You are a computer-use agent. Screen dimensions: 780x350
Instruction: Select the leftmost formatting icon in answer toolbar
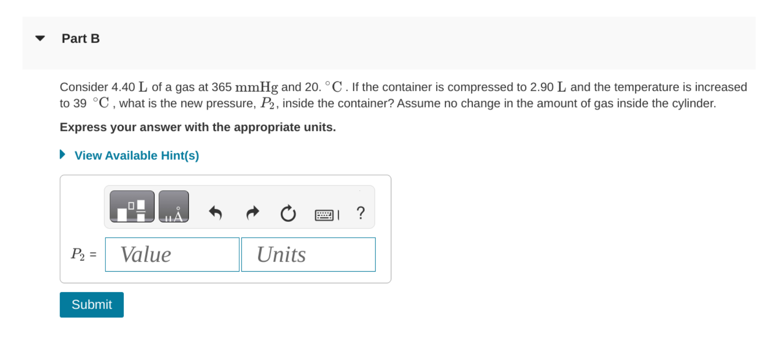click(x=132, y=206)
